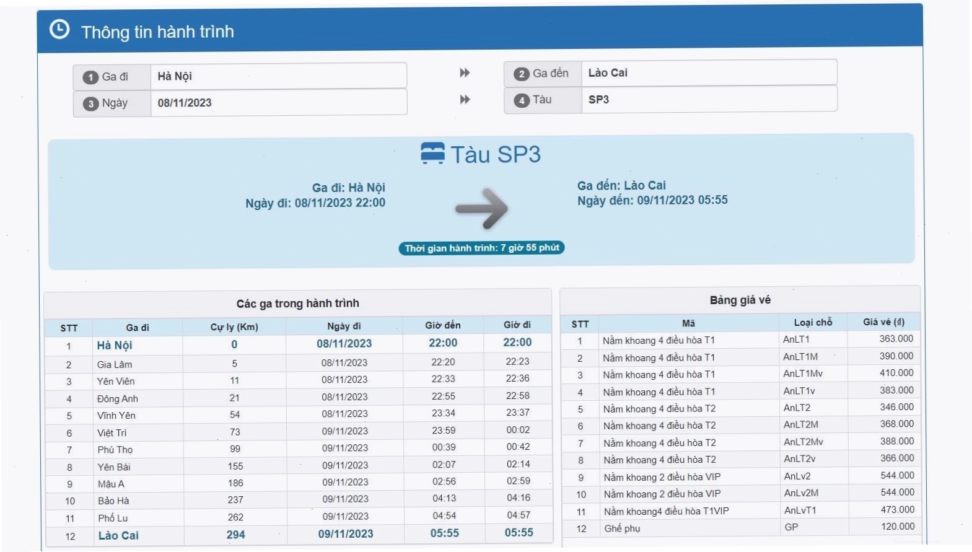Click the GP seat type code
Screen dimensions: 972x552
click(x=791, y=527)
